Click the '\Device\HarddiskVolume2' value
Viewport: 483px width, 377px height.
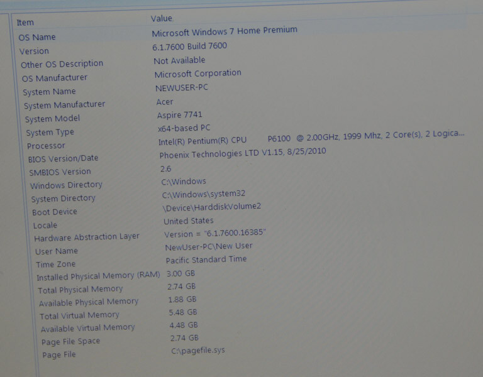point(211,207)
